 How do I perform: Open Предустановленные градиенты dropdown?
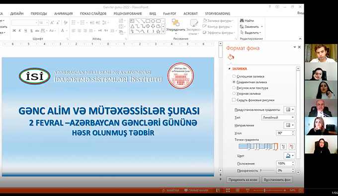pyautogui.click(x=289, y=110)
